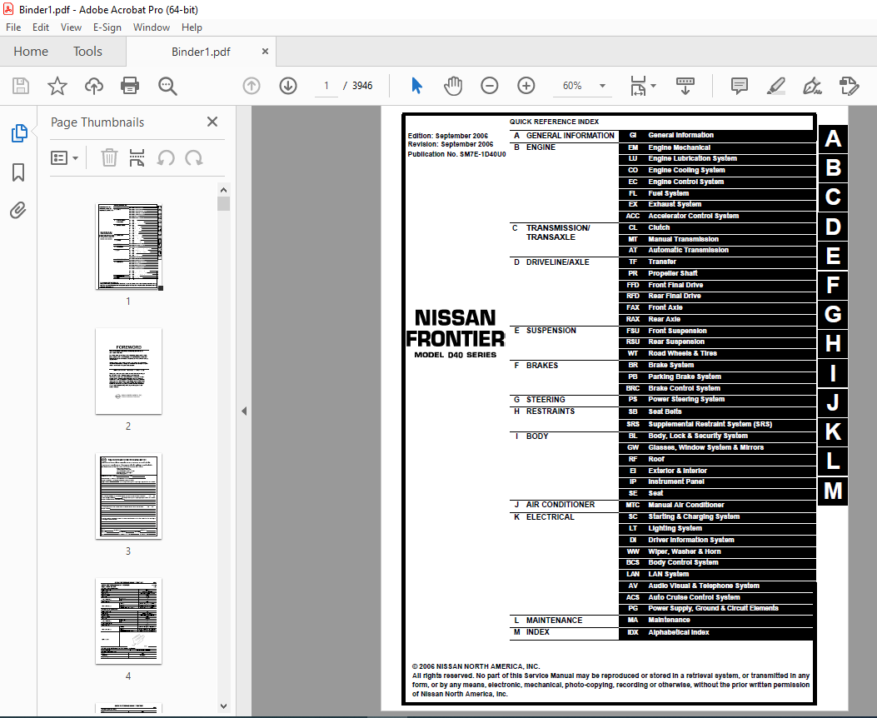This screenshot has height=718, width=877.
Task: Upload file to cloud
Action: (x=94, y=86)
